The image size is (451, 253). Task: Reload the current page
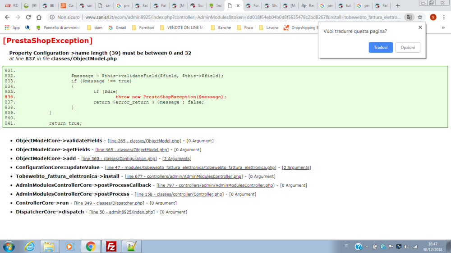[x=28, y=17]
